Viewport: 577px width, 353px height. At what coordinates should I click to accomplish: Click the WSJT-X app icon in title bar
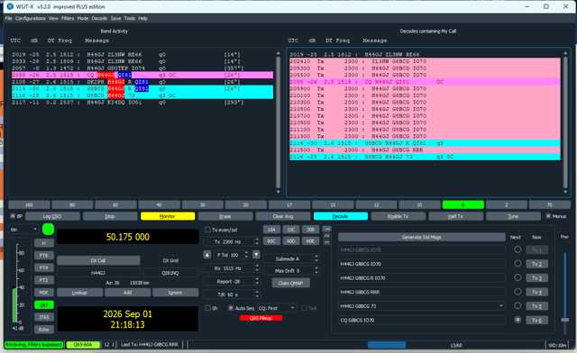point(10,6)
